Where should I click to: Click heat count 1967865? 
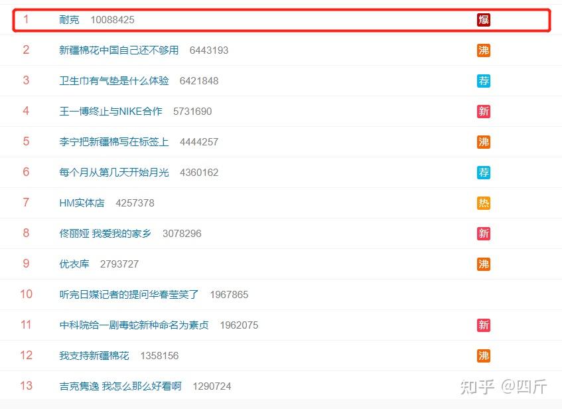[x=229, y=295]
